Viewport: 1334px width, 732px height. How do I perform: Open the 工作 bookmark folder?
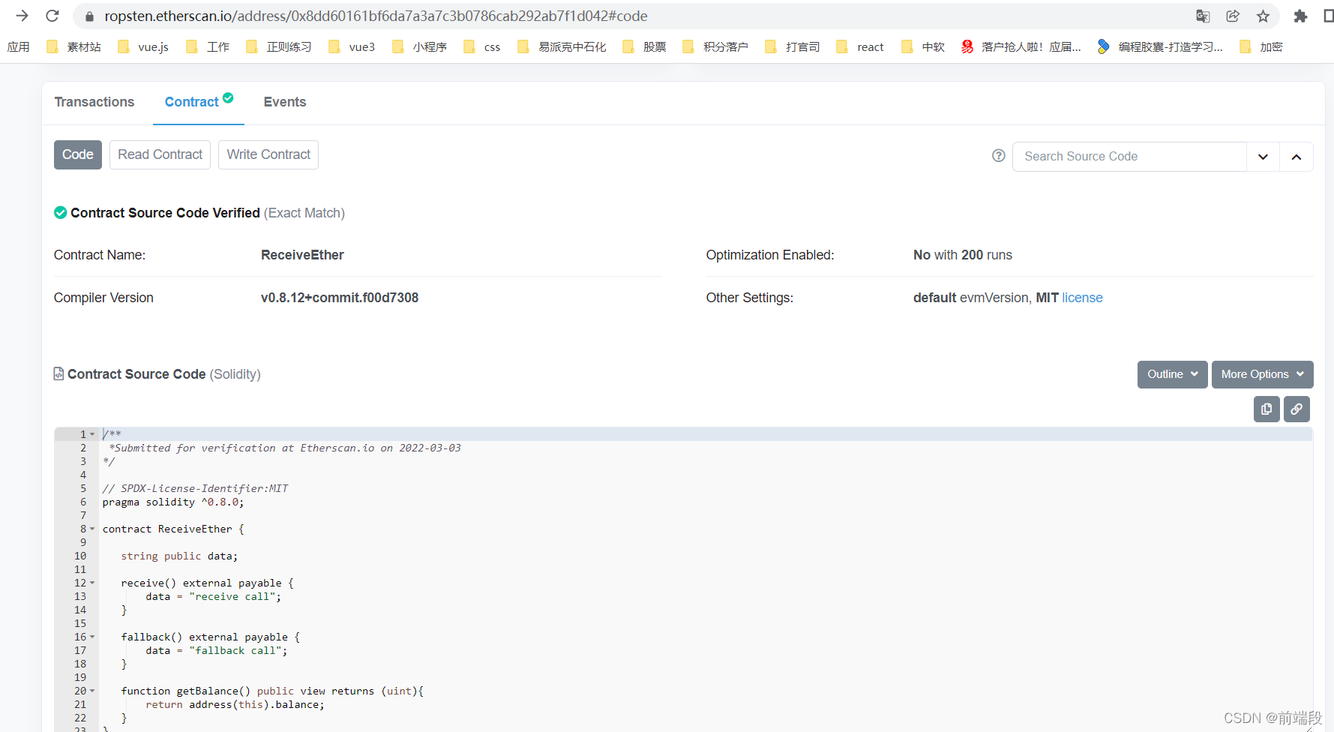pos(207,46)
